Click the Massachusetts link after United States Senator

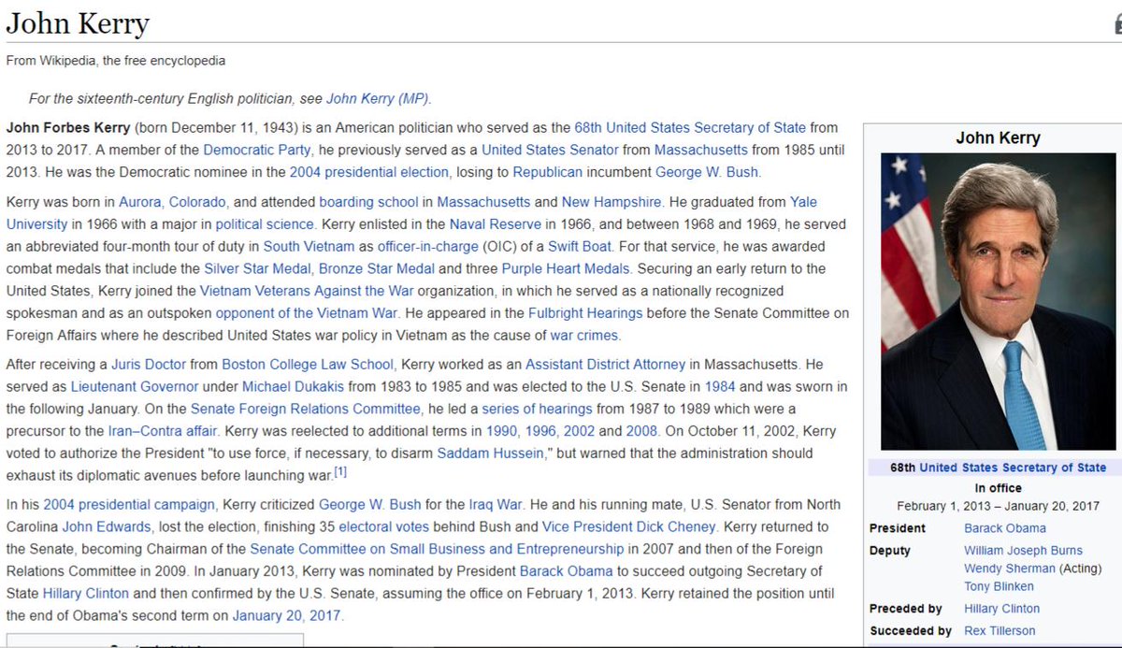click(701, 150)
